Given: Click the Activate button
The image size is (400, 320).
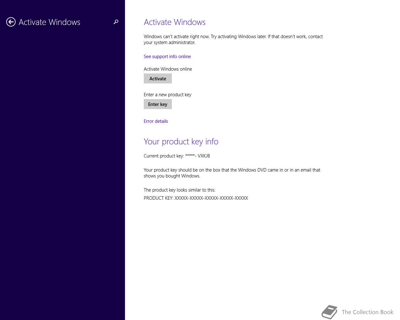Looking at the screenshot, I should click(158, 78).
